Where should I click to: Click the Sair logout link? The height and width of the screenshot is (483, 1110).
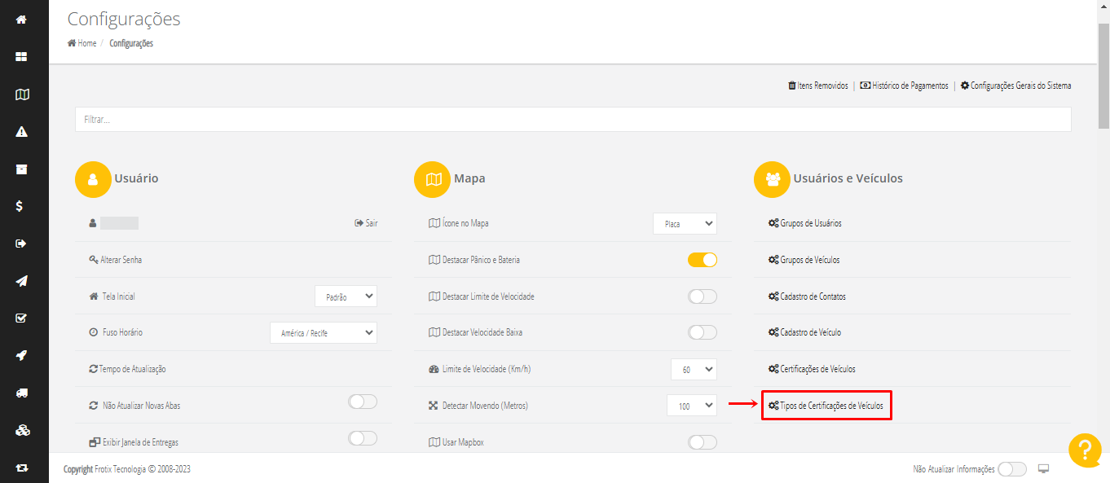coord(366,223)
